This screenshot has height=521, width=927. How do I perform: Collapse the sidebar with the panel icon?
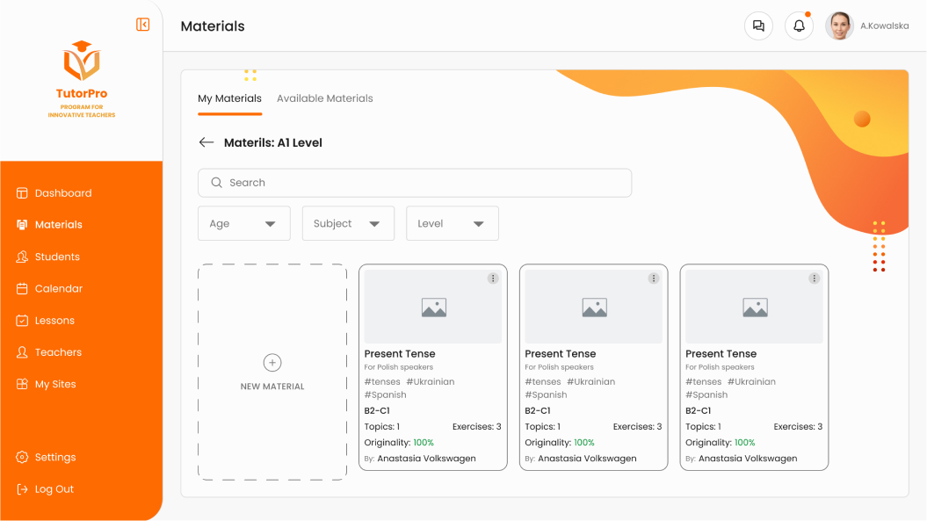coord(142,25)
